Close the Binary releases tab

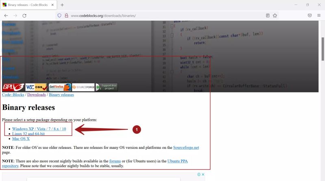[x=53, y=5]
